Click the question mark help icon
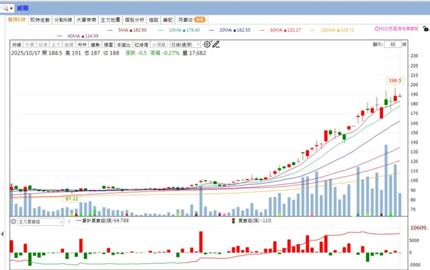Screen dimensions: 430x270 point(69,222)
